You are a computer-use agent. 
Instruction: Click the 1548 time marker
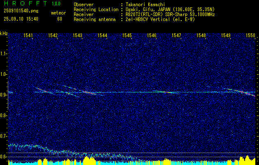point(201,35)
